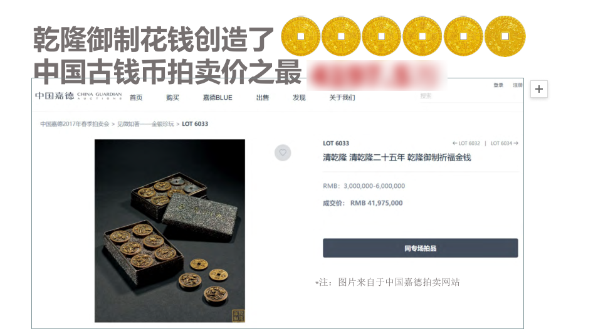
Task: Click the heart favorite icon beside photo
Action: tap(283, 152)
